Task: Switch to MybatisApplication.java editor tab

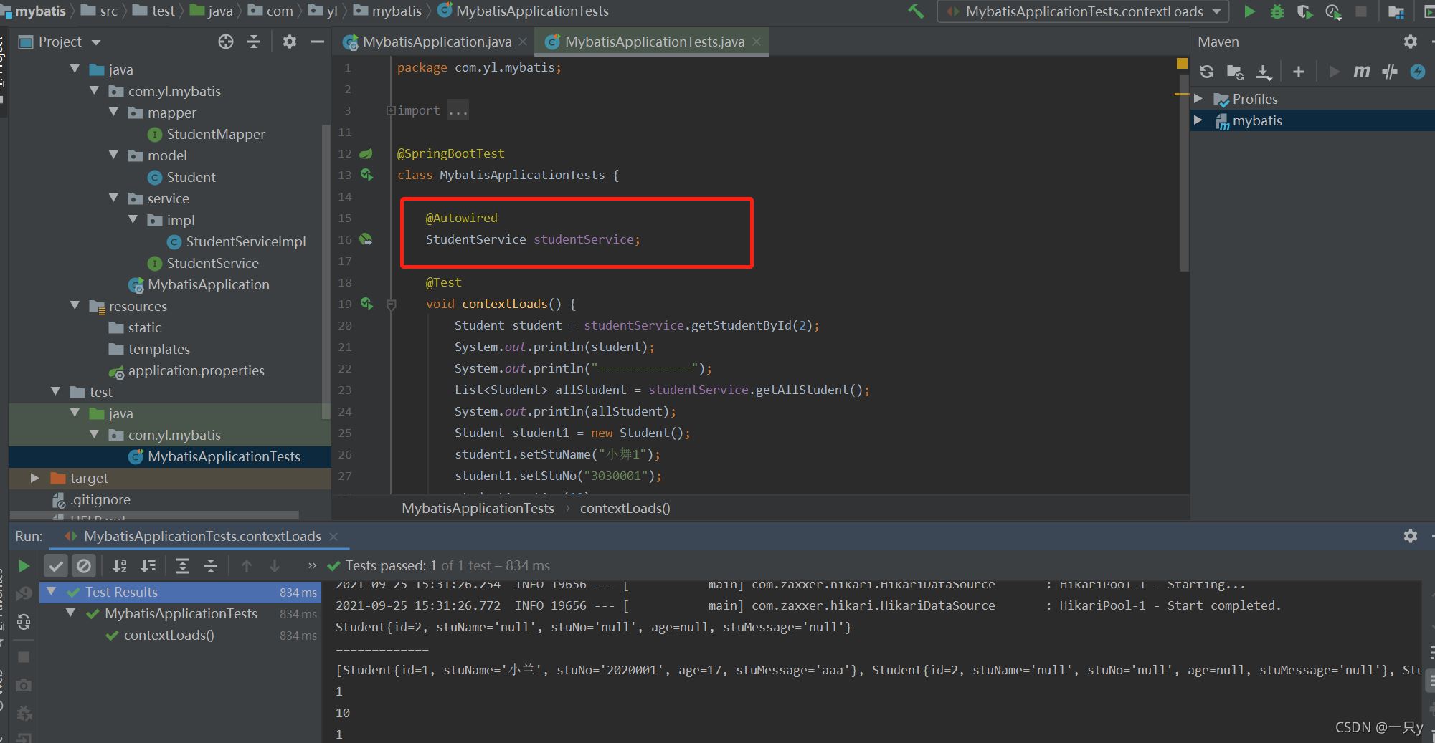Action: (x=436, y=42)
